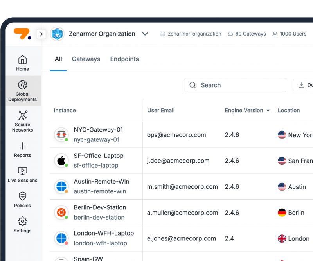313x261 pixels.
Task: Click the US flag beside Austin
Action: pos(282,187)
